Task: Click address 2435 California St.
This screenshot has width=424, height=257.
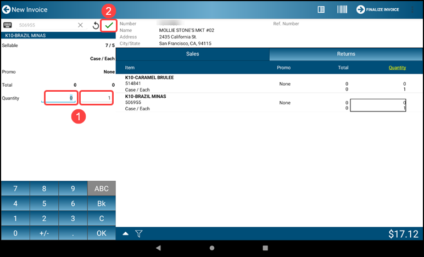Action: click(x=178, y=37)
